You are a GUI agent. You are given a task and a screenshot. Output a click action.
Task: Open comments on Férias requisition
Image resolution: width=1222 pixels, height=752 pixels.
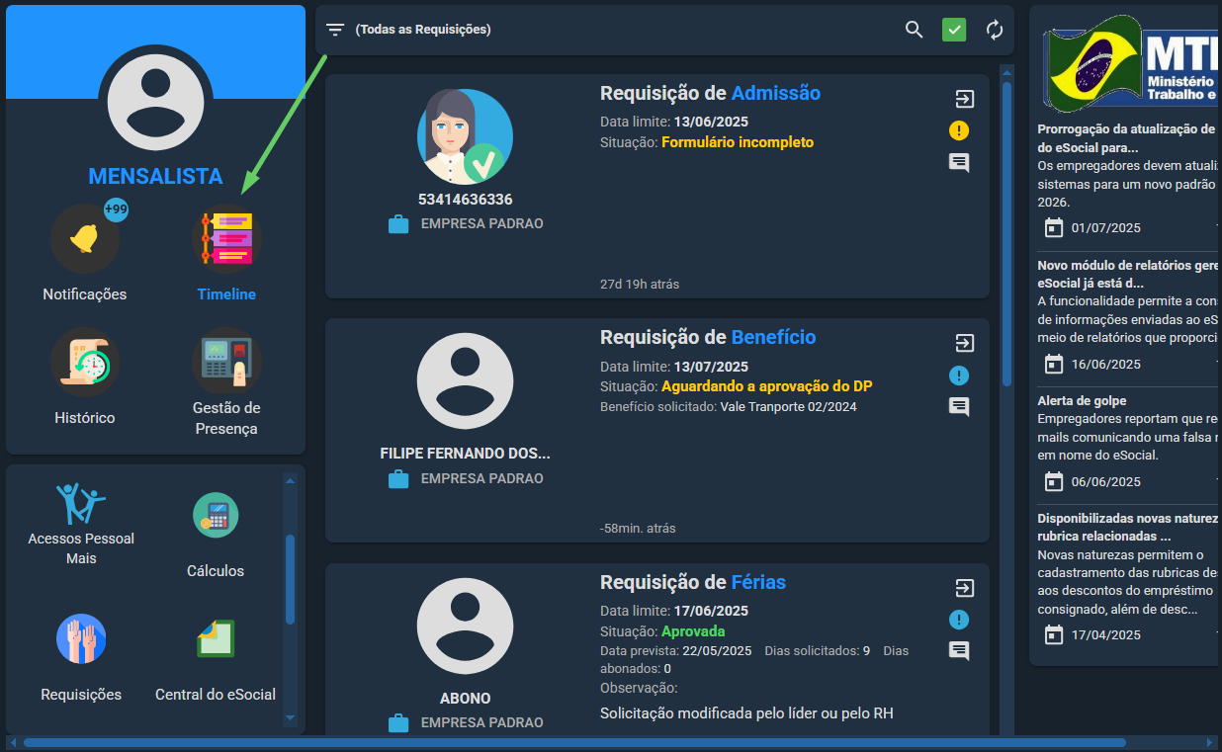(959, 650)
